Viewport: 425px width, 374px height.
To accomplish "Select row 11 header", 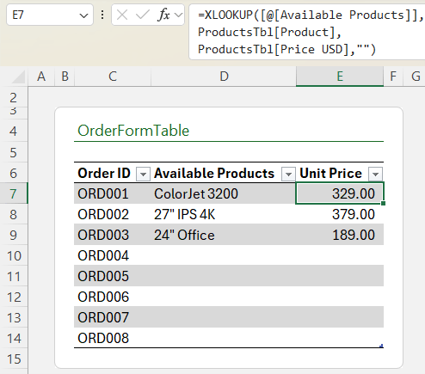I will (x=14, y=277).
